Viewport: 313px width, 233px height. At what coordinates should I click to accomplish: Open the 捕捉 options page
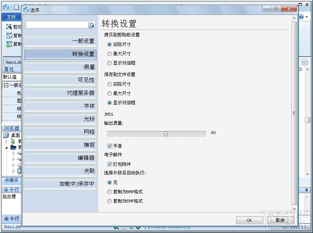tap(61, 145)
